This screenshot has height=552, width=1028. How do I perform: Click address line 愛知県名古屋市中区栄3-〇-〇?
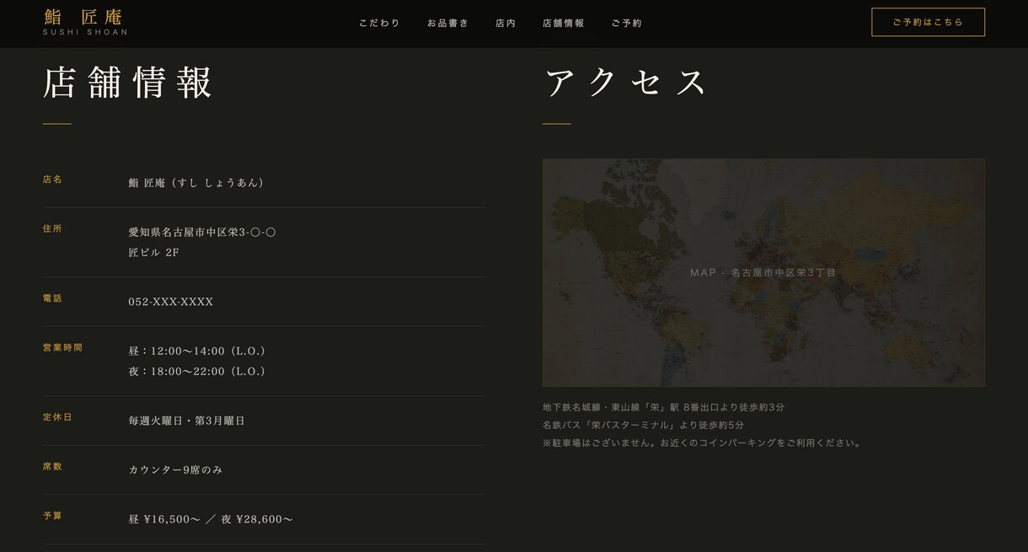click(202, 232)
